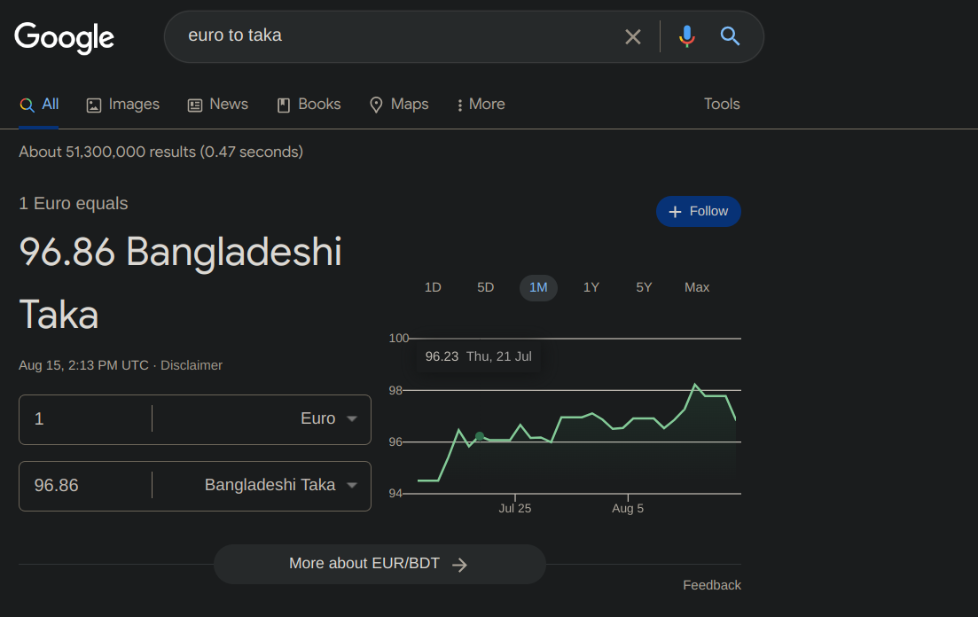Click the magnifier search submit icon
Viewport: 978px width, 617px height.
pyautogui.click(x=730, y=36)
